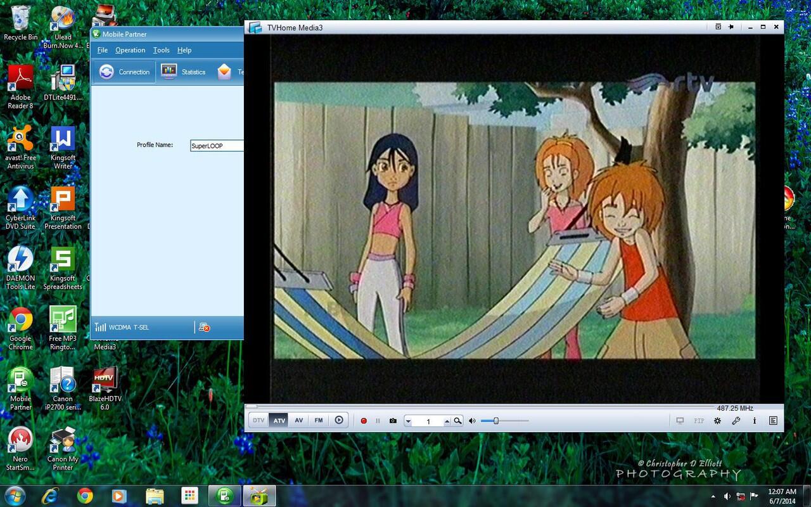Mute the TV audio speaker icon
811x507 pixels.
point(472,421)
